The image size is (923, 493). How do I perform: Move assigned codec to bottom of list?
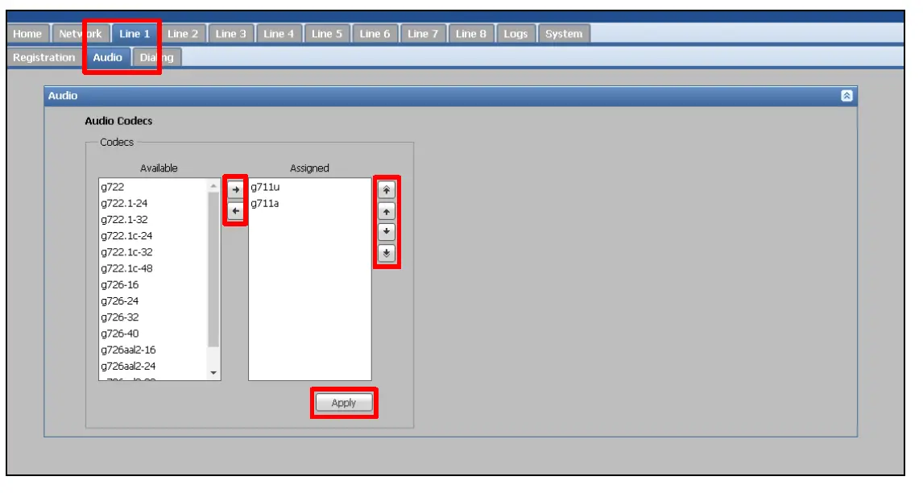386,253
